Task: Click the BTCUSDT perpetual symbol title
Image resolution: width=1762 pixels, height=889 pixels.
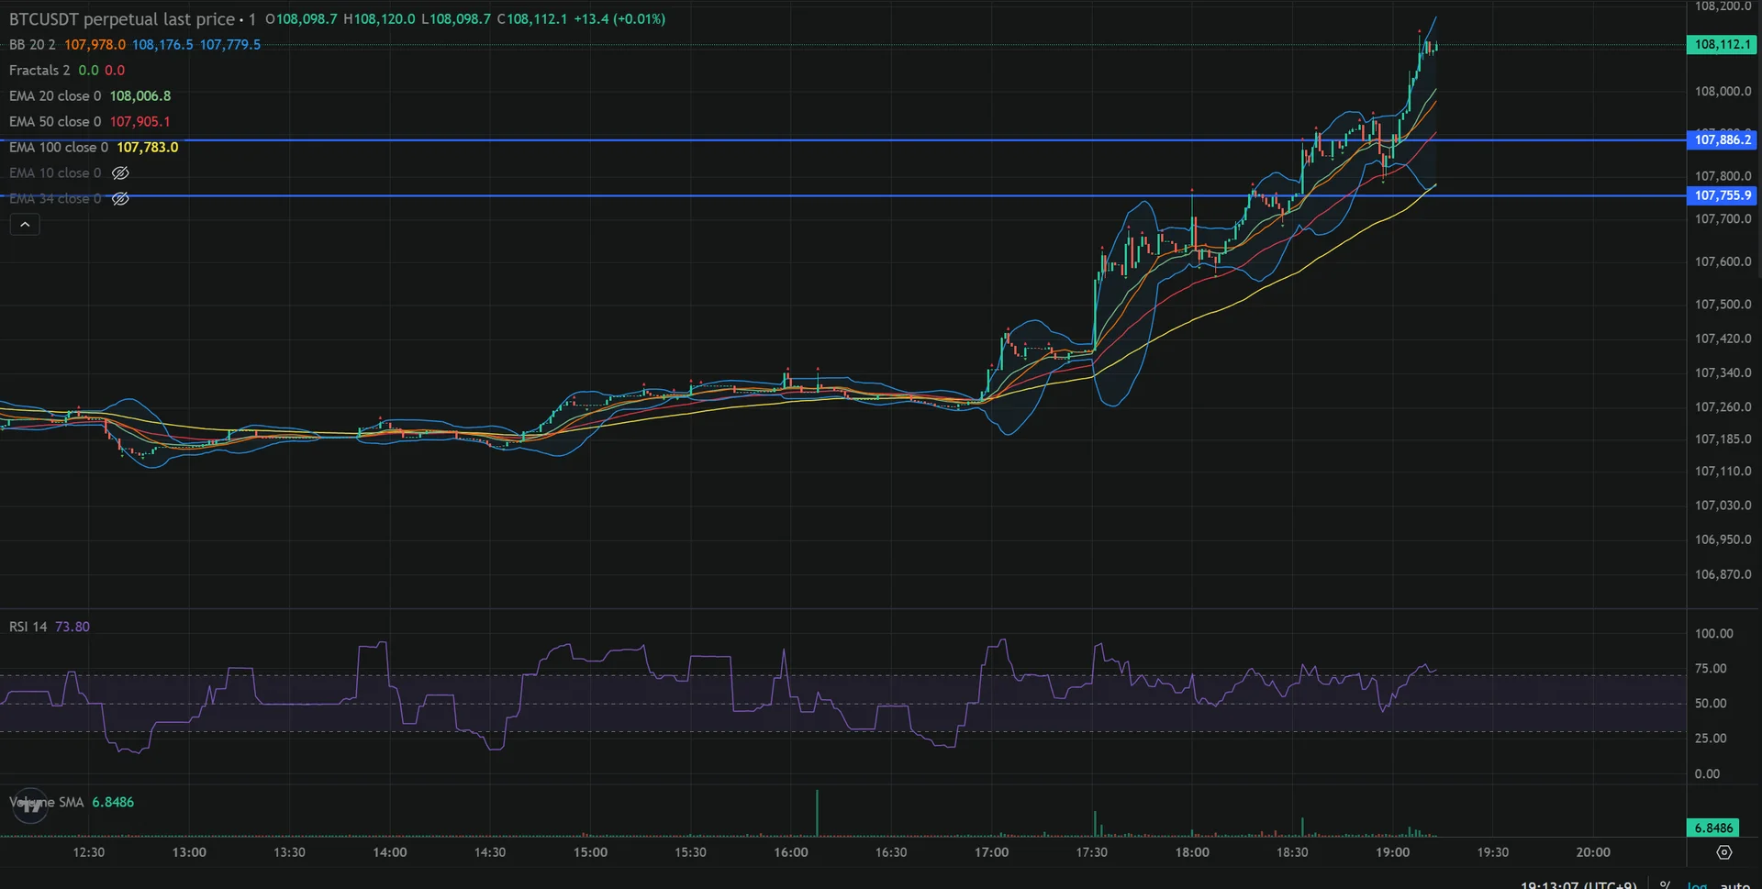Action: point(121,19)
